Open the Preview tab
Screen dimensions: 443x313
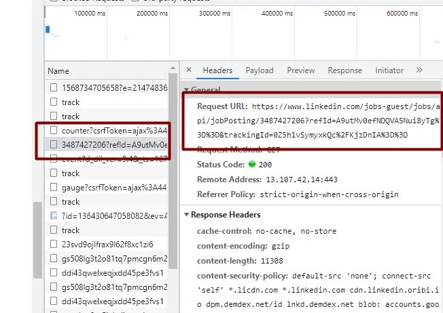coord(300,70)
